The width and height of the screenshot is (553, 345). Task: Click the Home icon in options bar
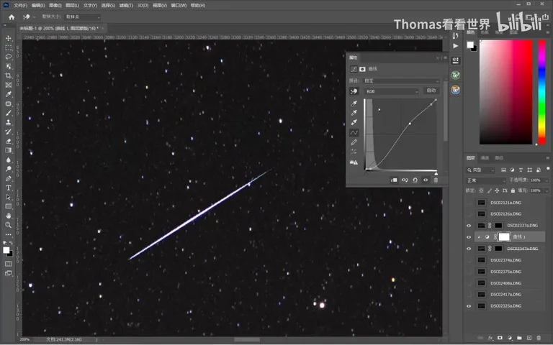click(12, 17)
